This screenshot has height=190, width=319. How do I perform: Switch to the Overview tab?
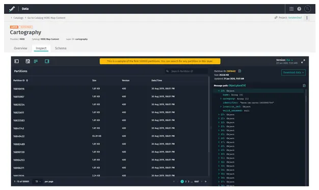[x=20, y=48]
